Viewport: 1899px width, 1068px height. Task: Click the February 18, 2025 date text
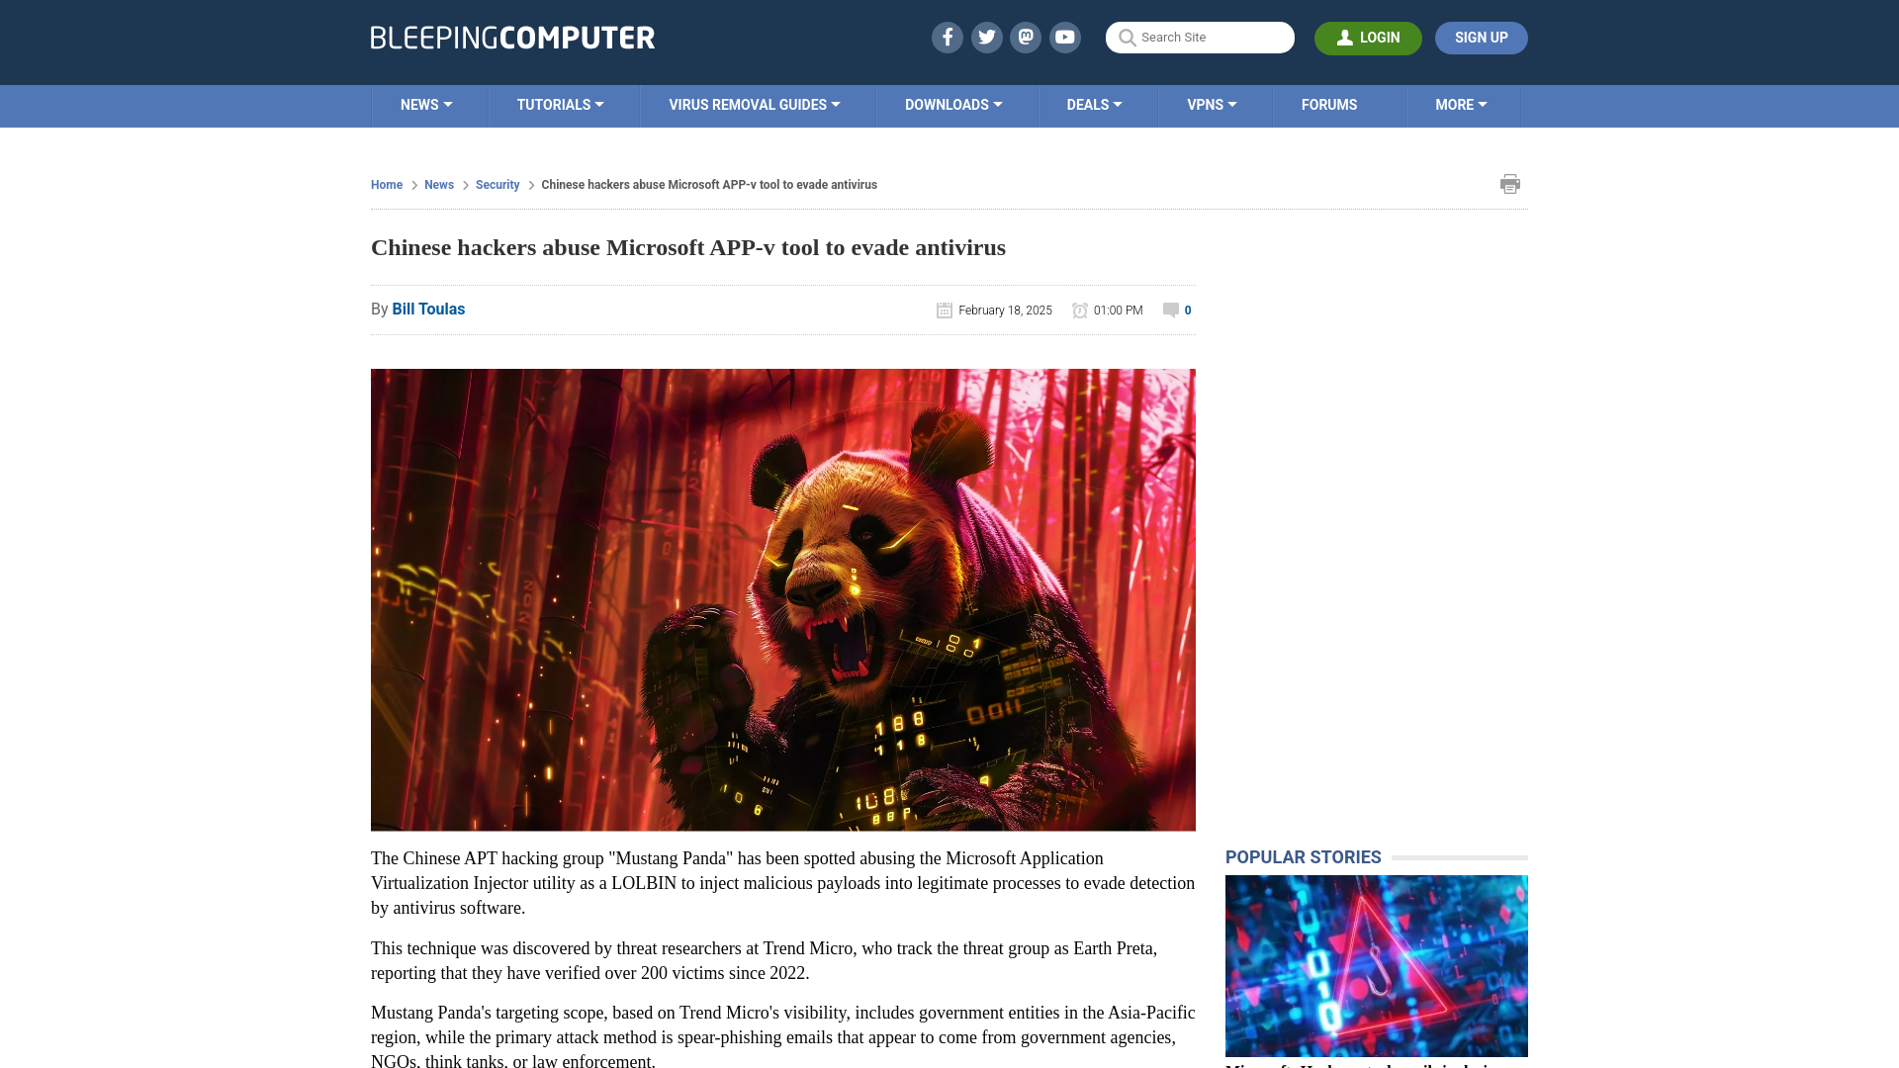tap(1005, 311)
